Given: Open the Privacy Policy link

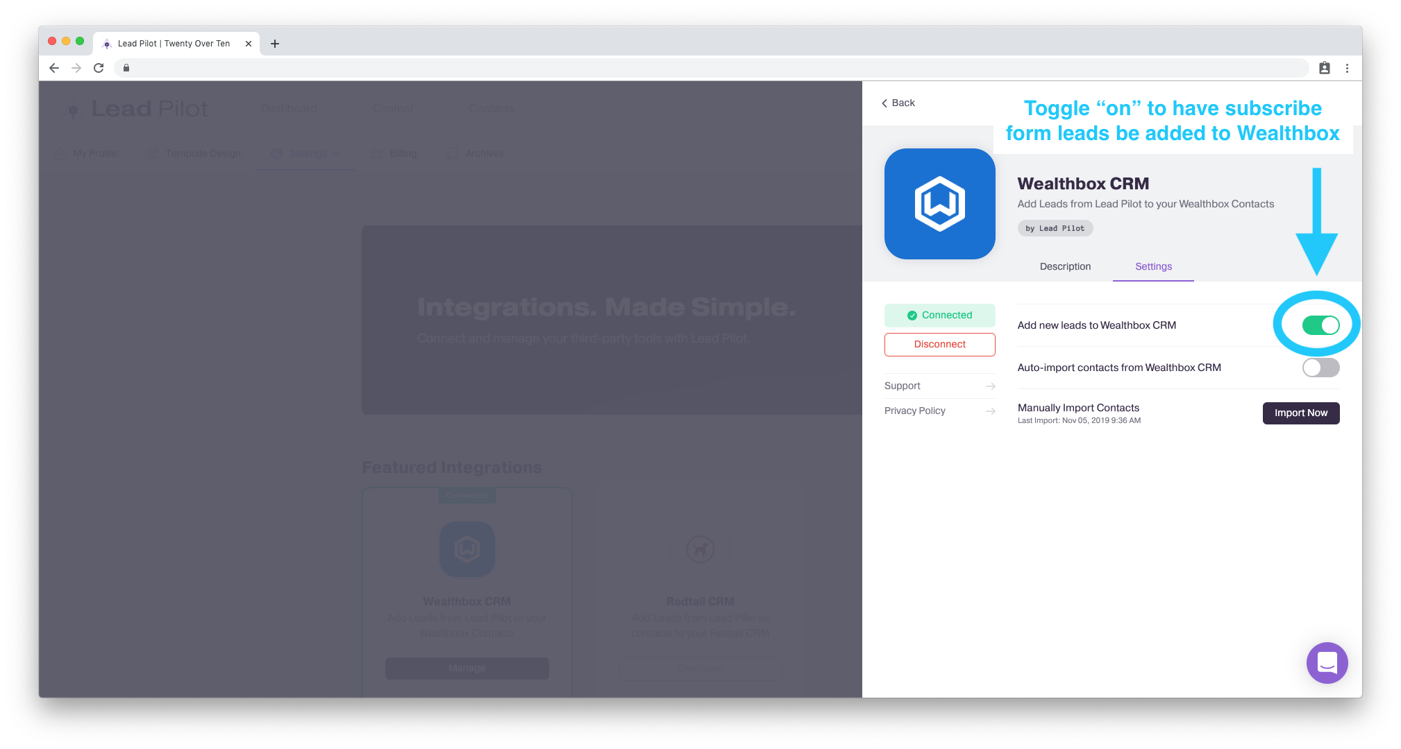Looking at the screenshot, I should tap(939, 411).
